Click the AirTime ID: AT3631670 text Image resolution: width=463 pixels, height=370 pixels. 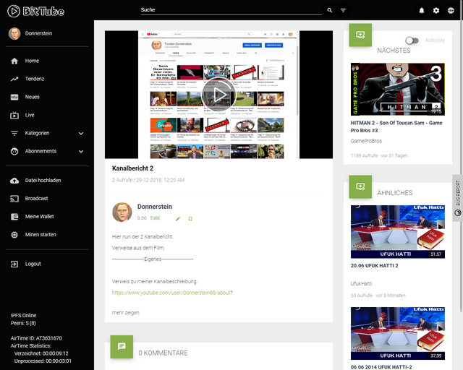tap(36, 338)
